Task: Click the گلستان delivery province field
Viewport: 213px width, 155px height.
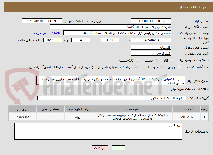Action: 151,47
